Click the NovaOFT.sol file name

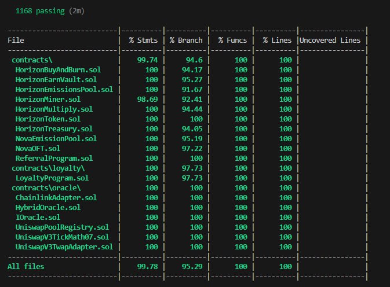(x=38, y=149)
